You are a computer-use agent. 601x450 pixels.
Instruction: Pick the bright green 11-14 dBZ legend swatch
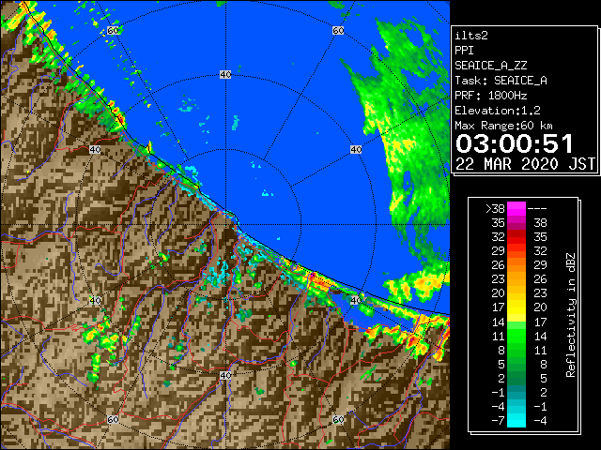click(516, 336)
